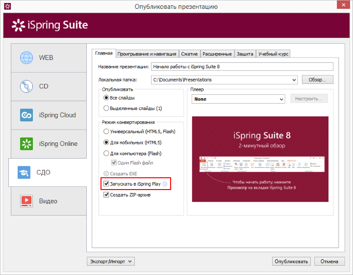Choose the CD disc icon
353x275 pixels.
tap(26, 86)
